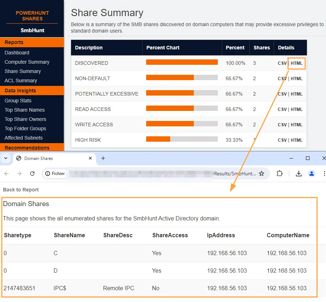The image size is (326, 302).
Task: Close the Domain Shares tab
Action: (90, 158)
